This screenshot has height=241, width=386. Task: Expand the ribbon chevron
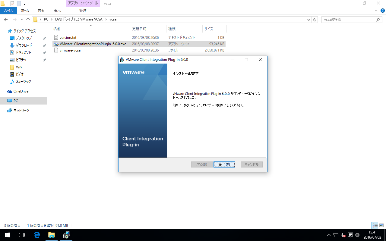(x=376, y=10)
